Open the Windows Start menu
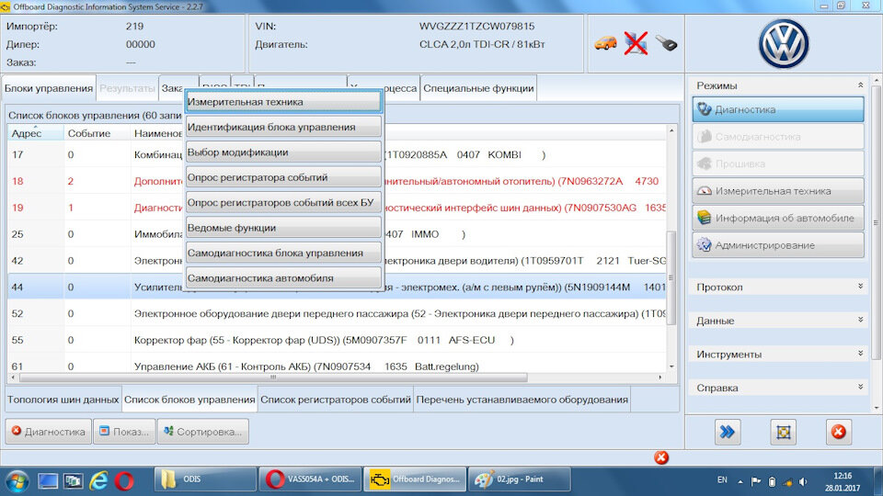883x496 pixels. point(17,480)
